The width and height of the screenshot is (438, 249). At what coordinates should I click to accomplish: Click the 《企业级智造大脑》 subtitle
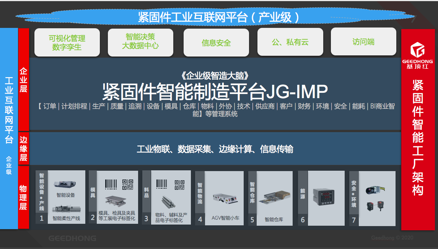(215, 76)
